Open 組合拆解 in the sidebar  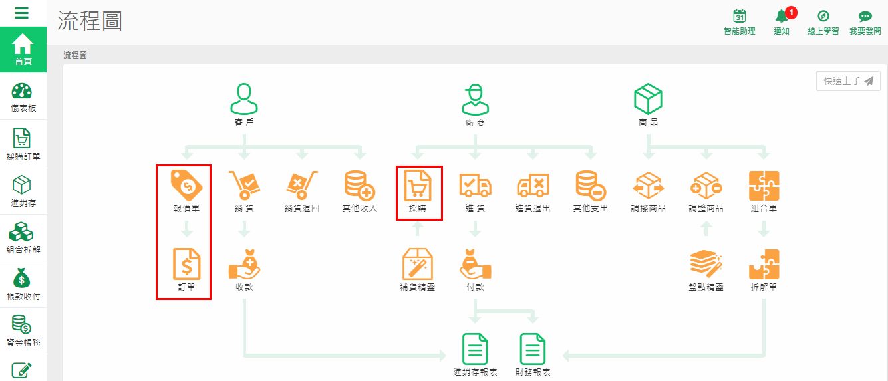[x=23, y=237]
